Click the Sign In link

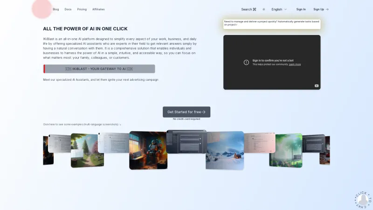click(x=301, y=9)
